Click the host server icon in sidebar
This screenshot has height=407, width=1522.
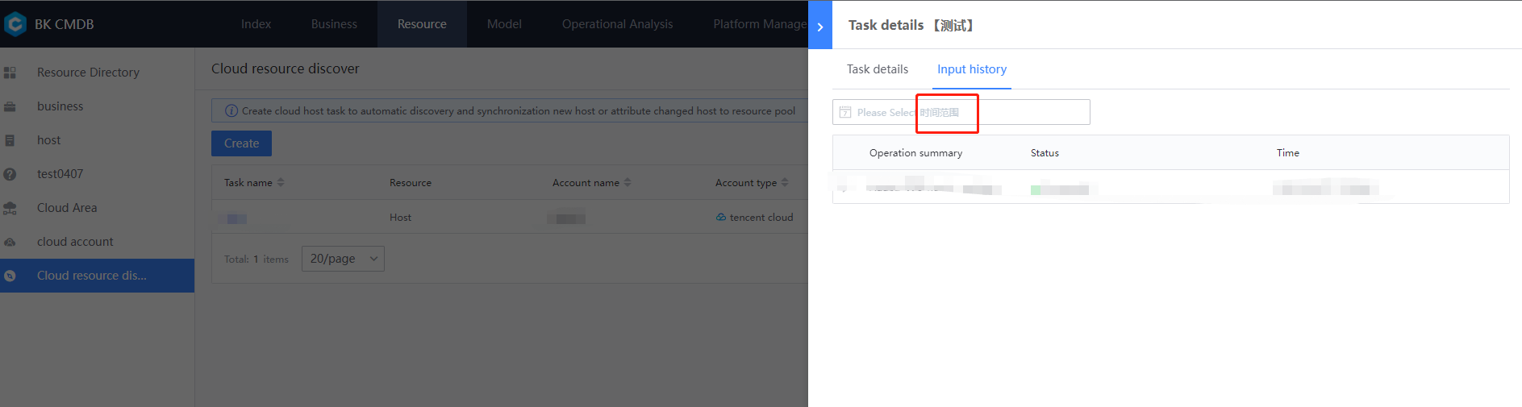point(10,140)
